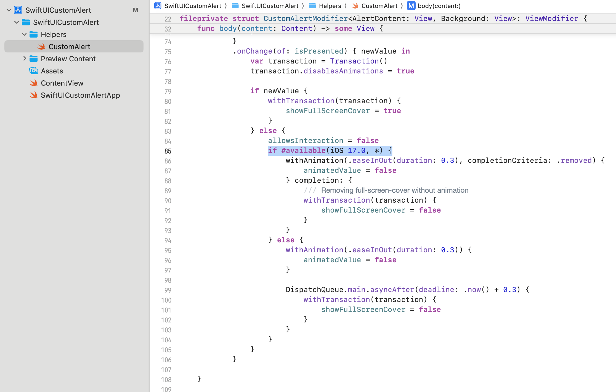Click the project icon in the breadcrumb bar
This screenshot has height=392, width=616.
158,6
